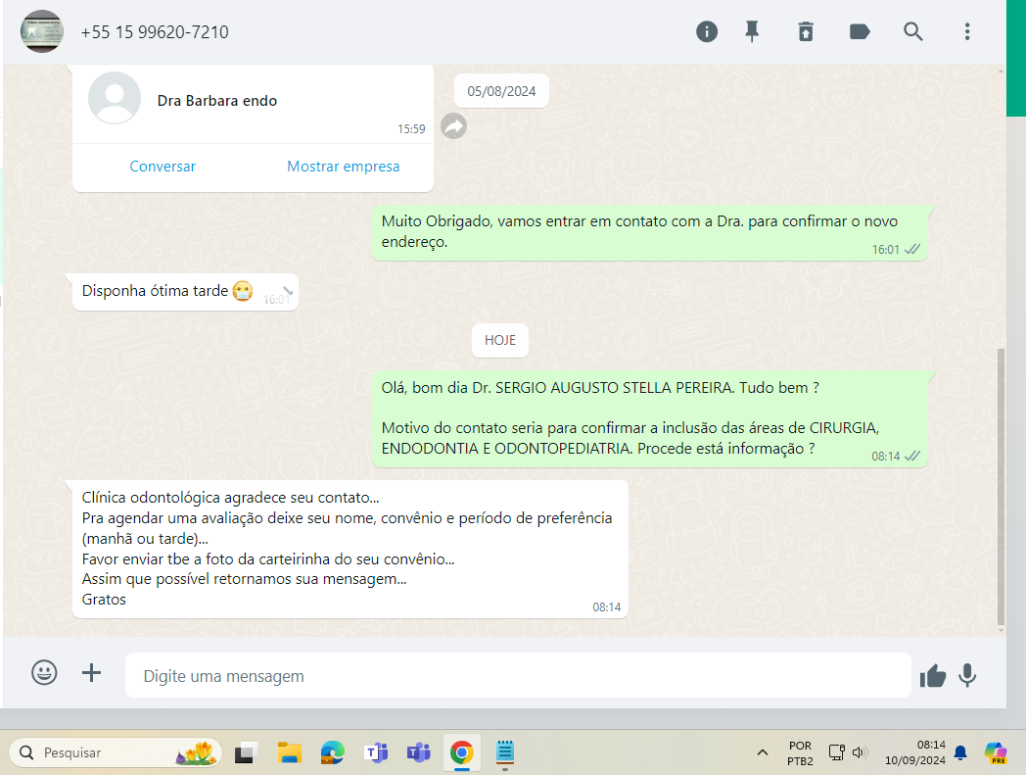Record voice message with microphone icon

[x=967, y=675]
